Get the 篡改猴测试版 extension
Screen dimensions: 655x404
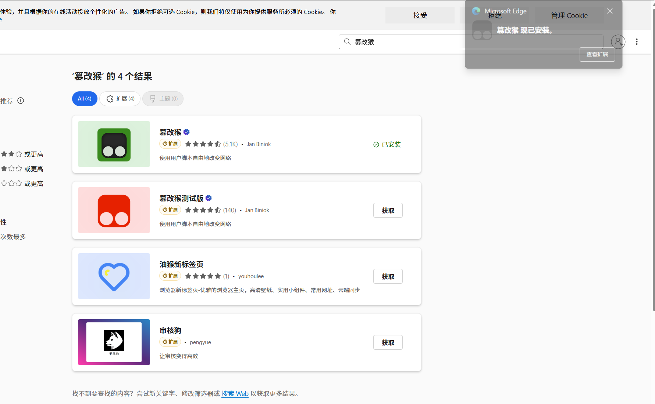(x=388, y=210)
